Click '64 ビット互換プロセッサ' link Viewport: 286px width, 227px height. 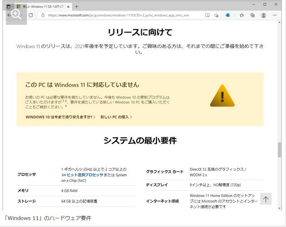tap(82, 175)
